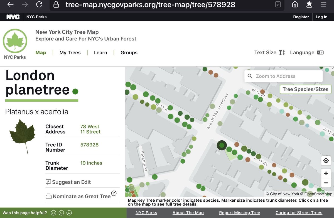
Task: Open the NYC Parks footer link
Action: (146, 213)
